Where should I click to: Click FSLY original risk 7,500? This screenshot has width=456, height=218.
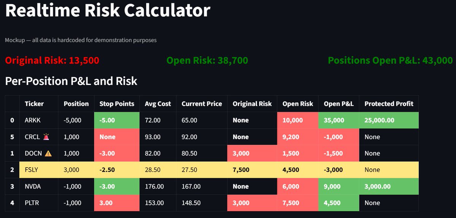tap(241, 170)
